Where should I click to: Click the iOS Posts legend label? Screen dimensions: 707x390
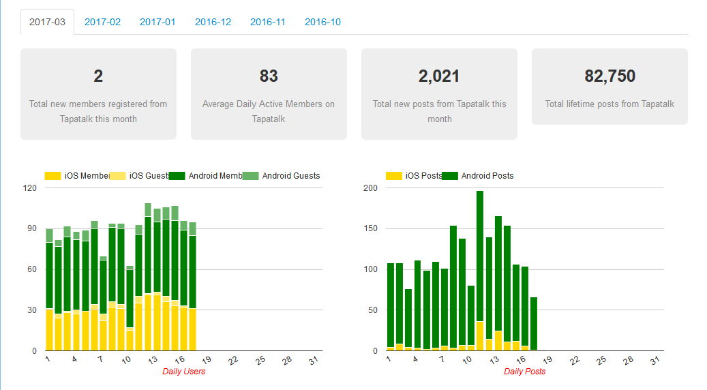point(424,176)
